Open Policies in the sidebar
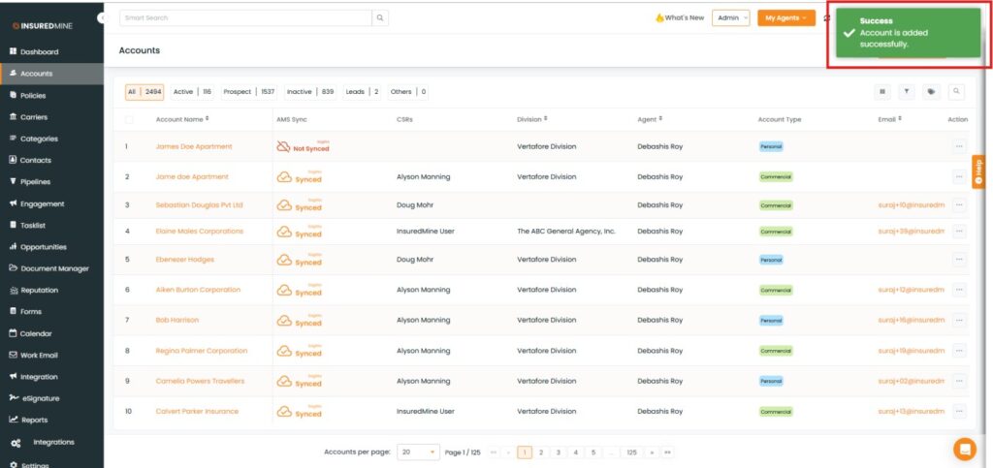Image resolution: width=993 pixels, height=468 pixels. pos(33,95)
